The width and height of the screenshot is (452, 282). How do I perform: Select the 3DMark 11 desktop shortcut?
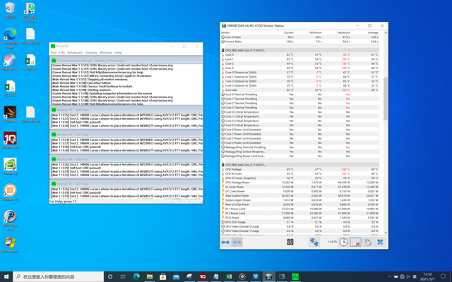(x=10, y=192)
